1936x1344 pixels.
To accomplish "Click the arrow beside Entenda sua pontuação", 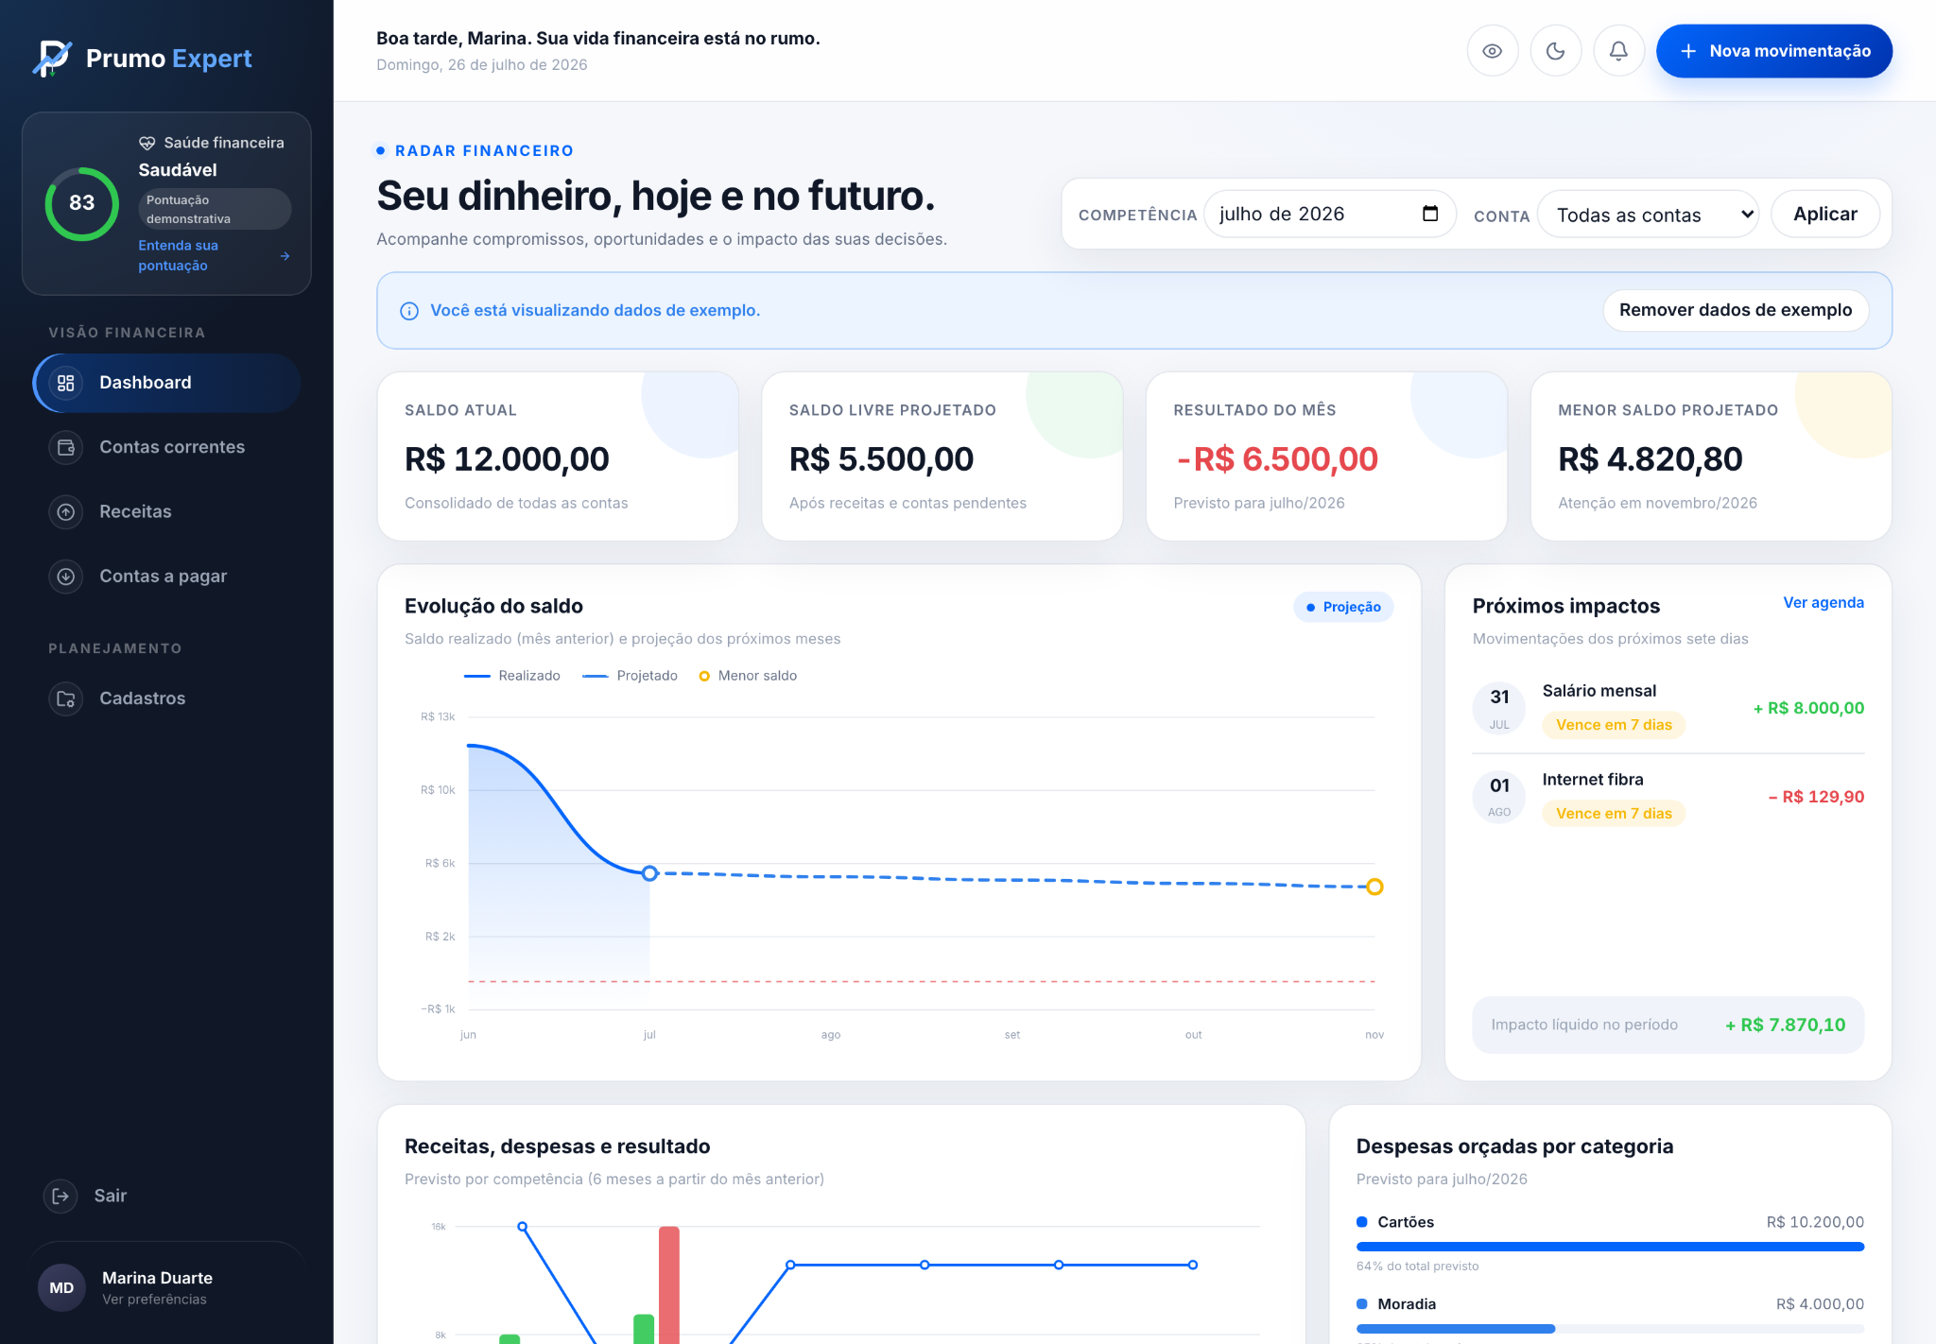I will coord(285,256).
